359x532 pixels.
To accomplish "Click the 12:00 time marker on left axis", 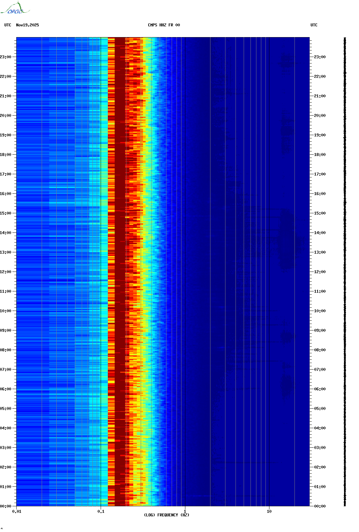I will (x=6, y=272).
